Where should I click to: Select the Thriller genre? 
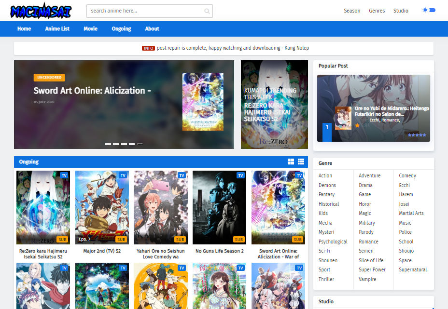point(326,279)
